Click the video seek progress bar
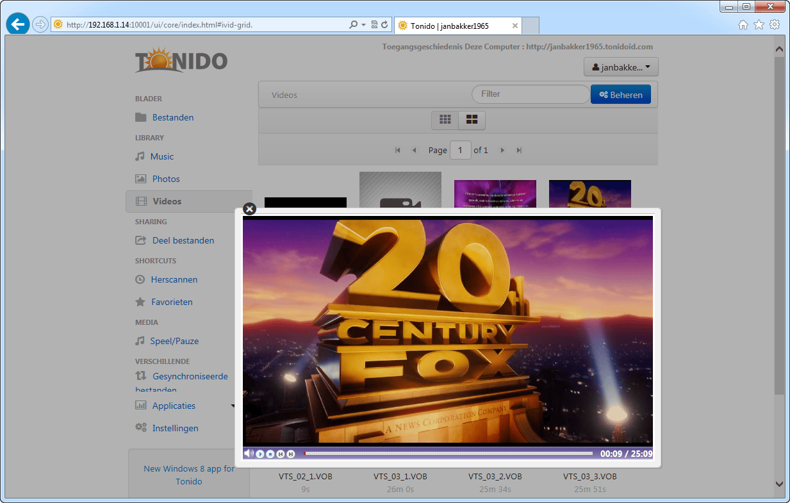 click(448, 454)
